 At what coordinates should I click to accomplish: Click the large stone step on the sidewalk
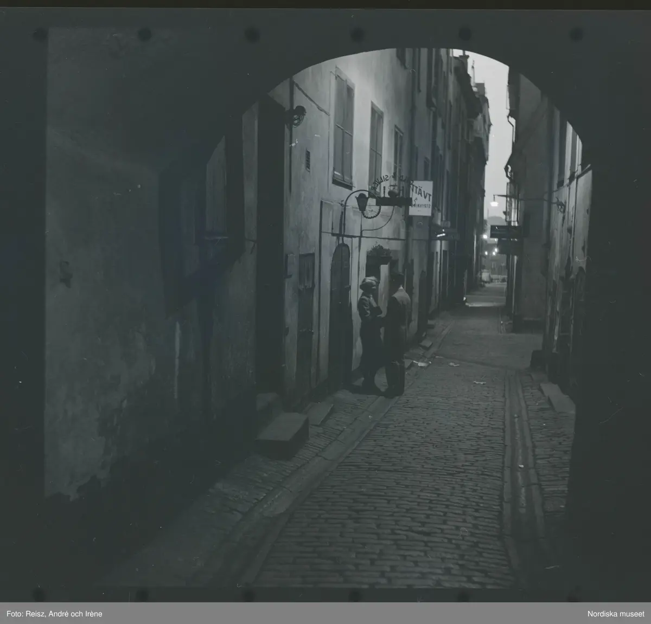tap(282, 434)
